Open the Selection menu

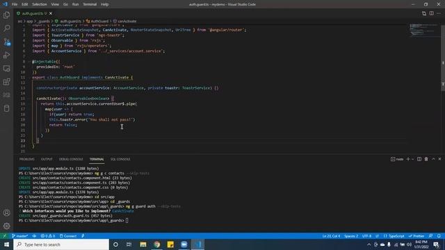pos(39,4)
